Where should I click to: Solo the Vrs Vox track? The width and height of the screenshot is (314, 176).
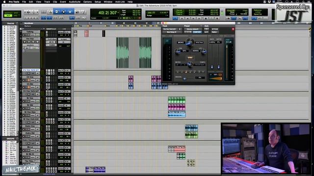click(x=33, y=42)
